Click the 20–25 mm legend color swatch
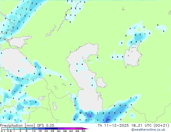 click(x=48, y=128)
